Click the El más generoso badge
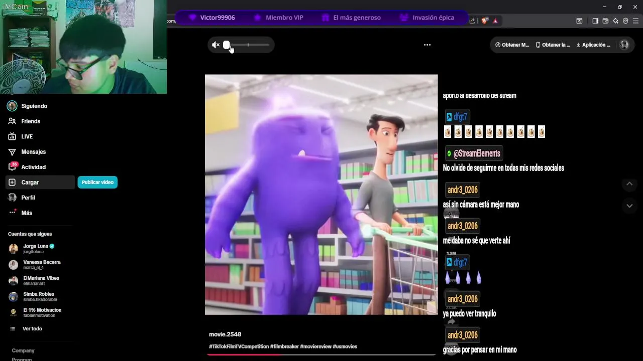The height and width of the screenshot is (361, 643). [350, 18]
